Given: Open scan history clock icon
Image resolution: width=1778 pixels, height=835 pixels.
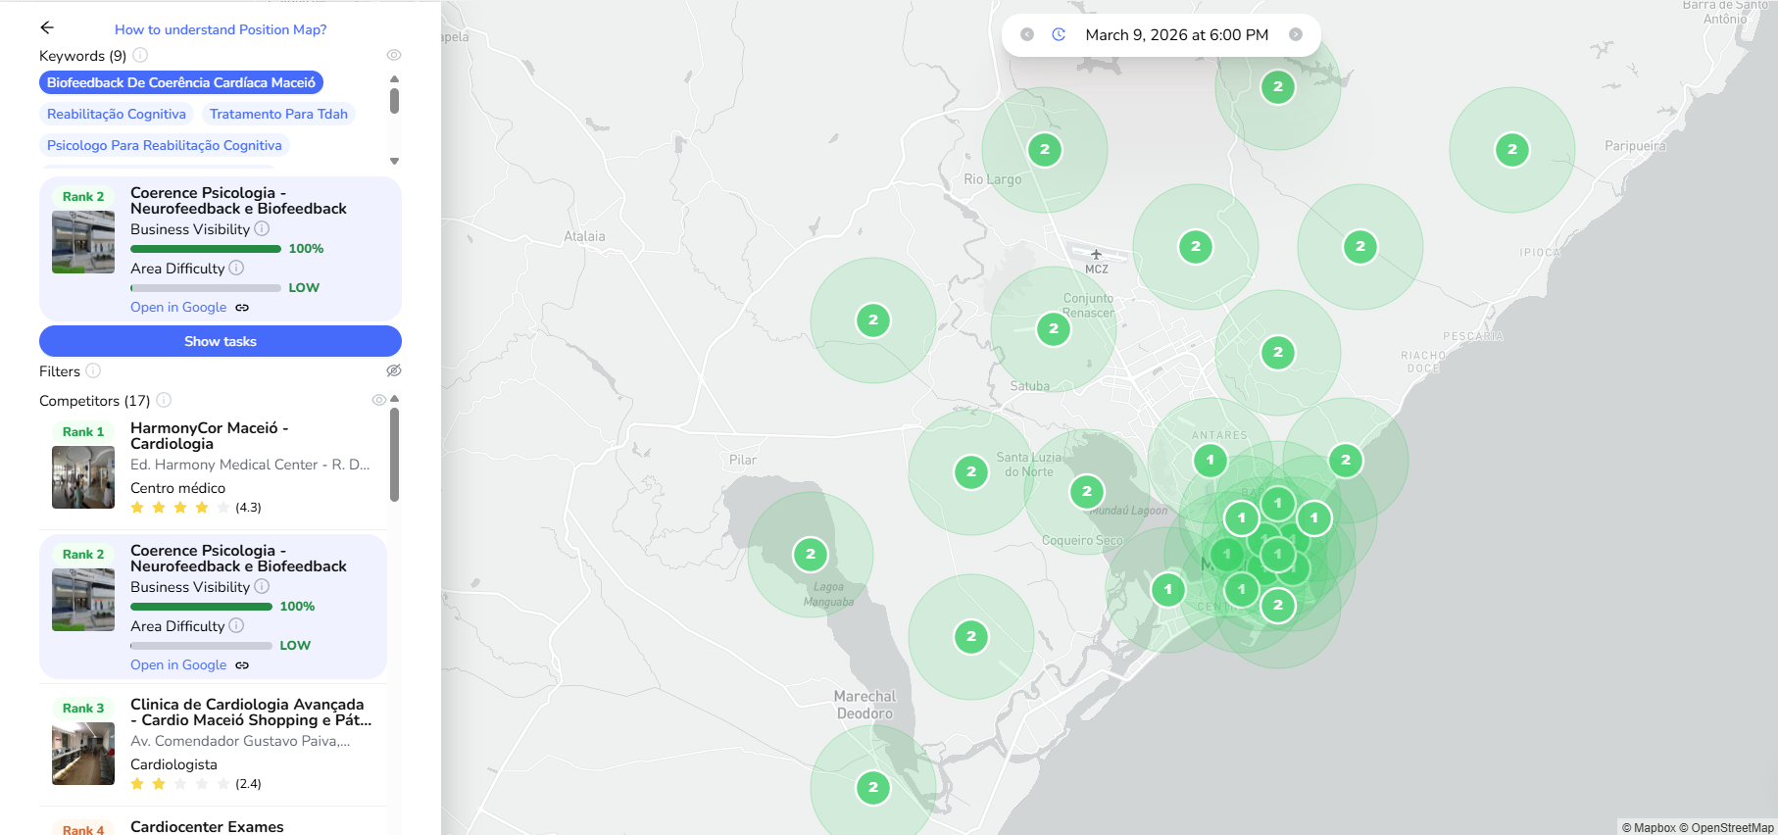Looking at the screenshot, I should pyautogui.click(x=1059, y=34).
